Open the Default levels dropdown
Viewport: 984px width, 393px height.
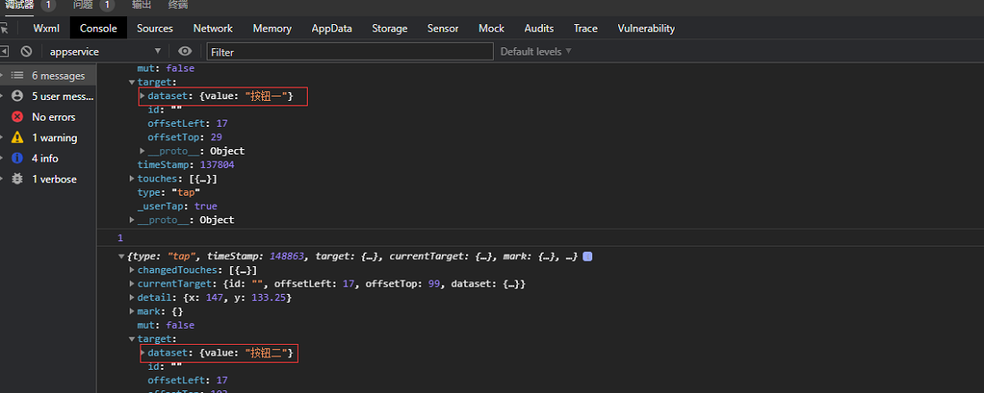(536, 52)
